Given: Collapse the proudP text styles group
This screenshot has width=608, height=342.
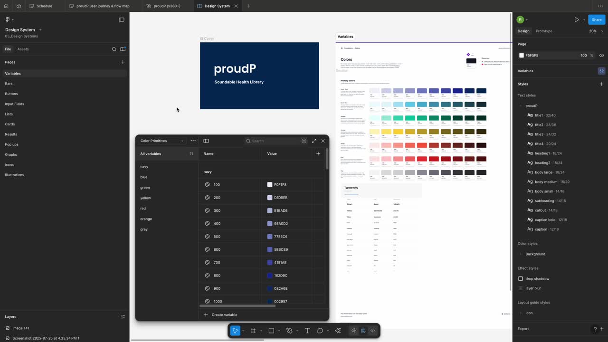Looking at the screenshot, I should 521,106.
